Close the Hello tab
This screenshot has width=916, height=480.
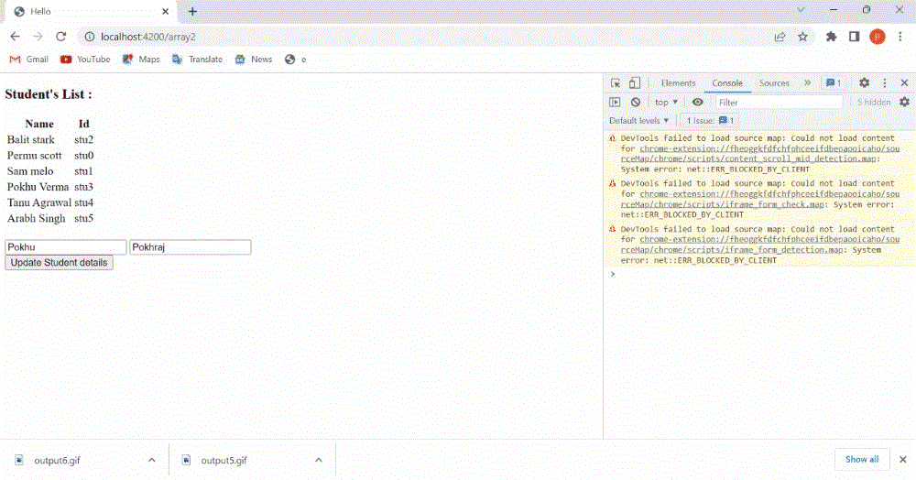165,11
